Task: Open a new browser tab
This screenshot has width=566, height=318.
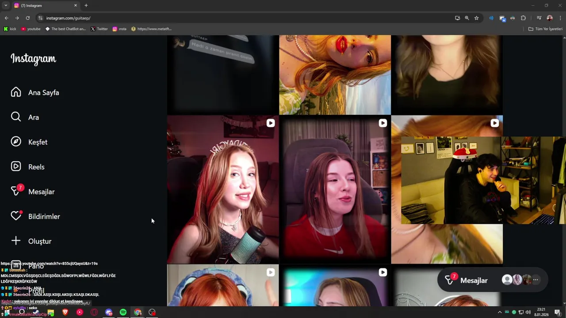Action: [86, 5]
